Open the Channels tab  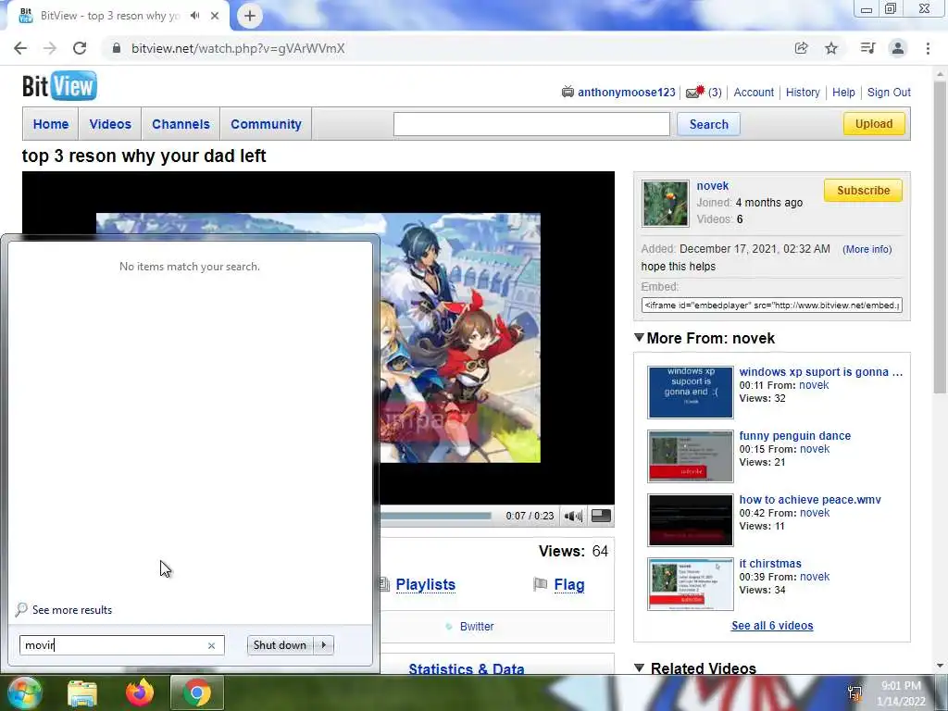pos(181,124)
